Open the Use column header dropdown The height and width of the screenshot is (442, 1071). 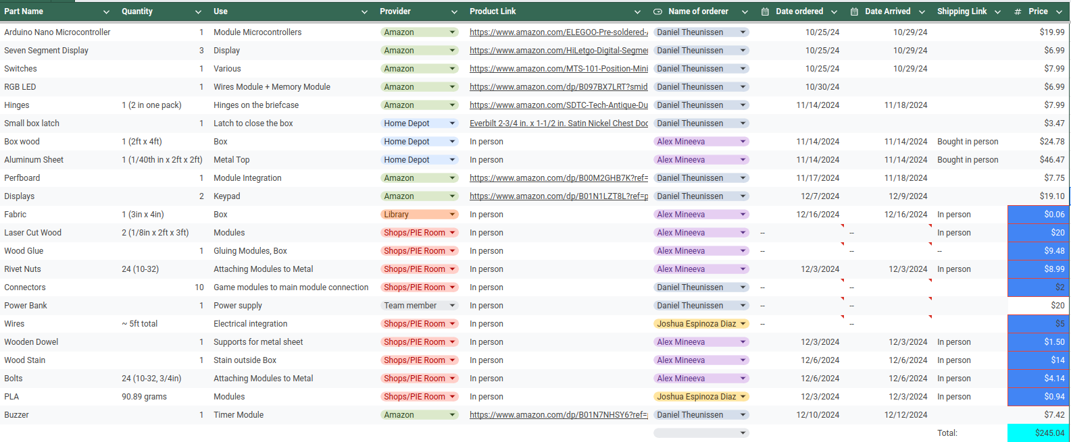click(x=364, y=11)
